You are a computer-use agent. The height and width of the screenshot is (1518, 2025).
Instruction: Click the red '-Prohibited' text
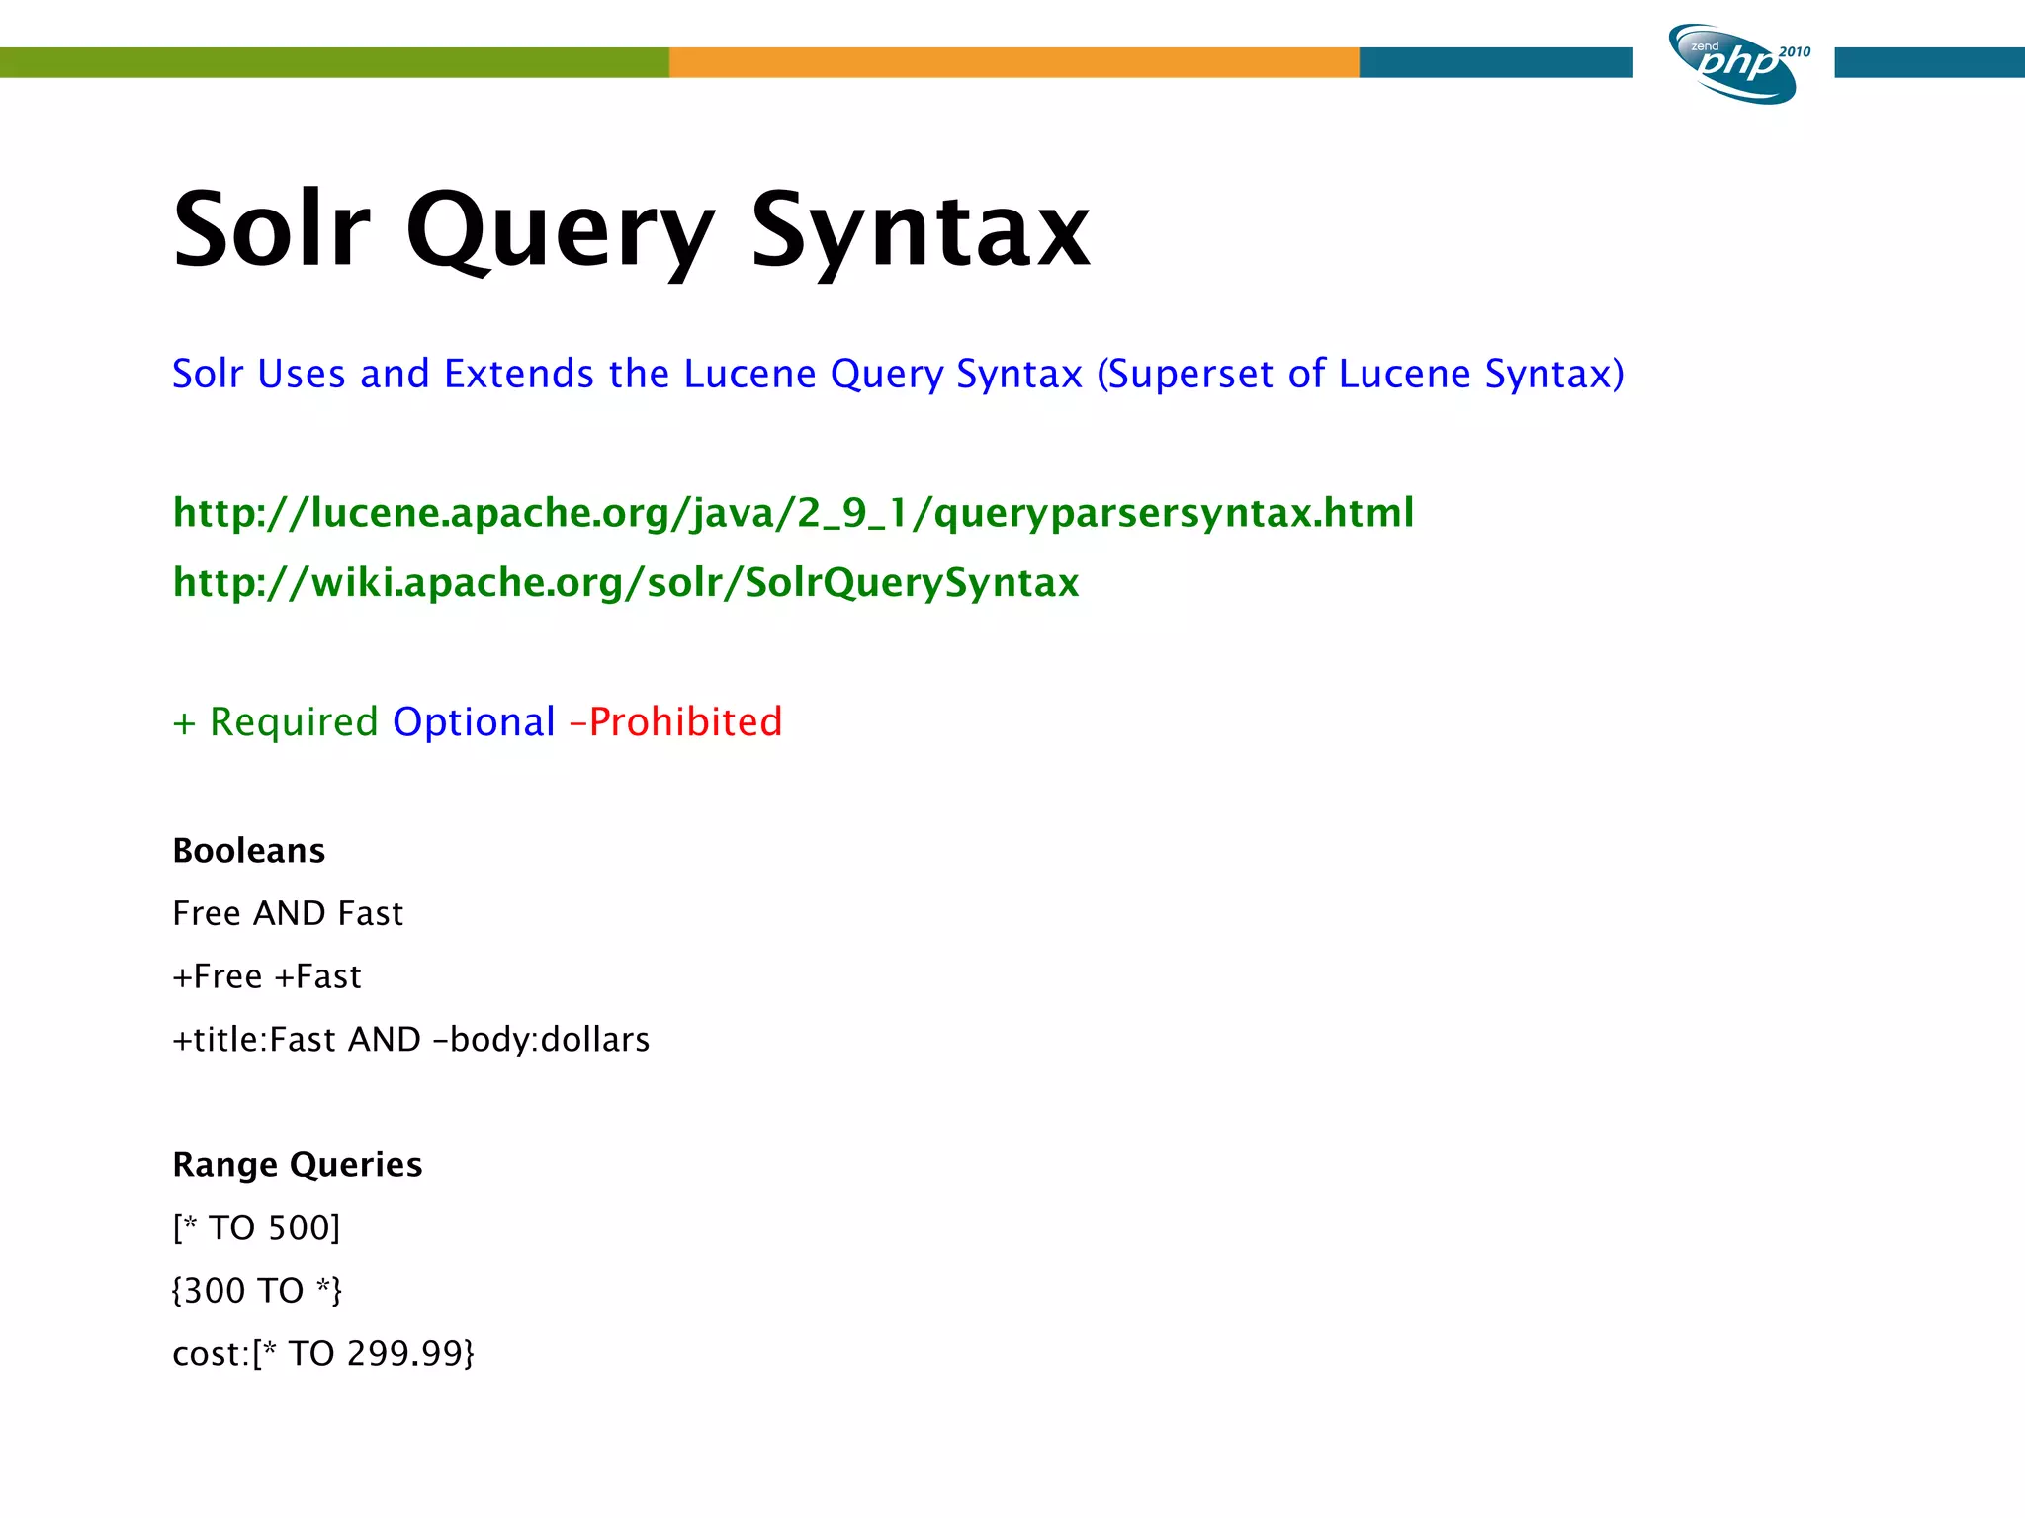[x=676, y=722]
